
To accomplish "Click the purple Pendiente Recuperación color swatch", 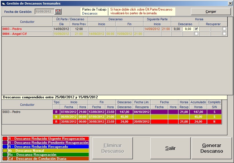I will click(5, 143).
